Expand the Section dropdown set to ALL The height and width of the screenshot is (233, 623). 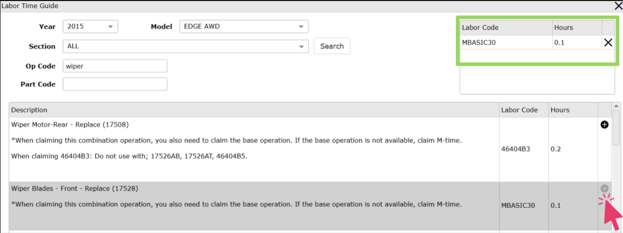[185, 46]
